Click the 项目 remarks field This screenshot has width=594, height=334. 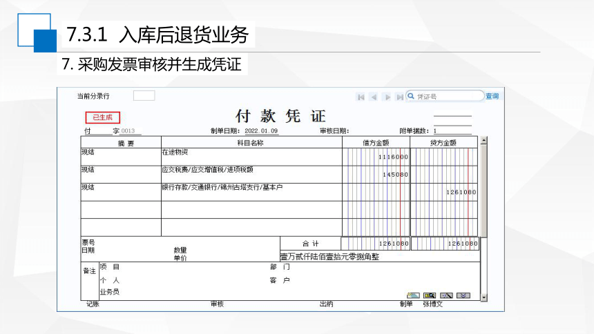click(x=110, y=266)
